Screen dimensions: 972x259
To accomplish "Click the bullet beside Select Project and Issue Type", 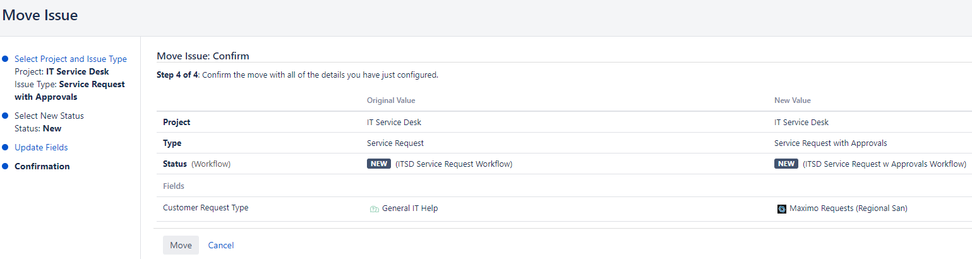I will coord(5,59).
